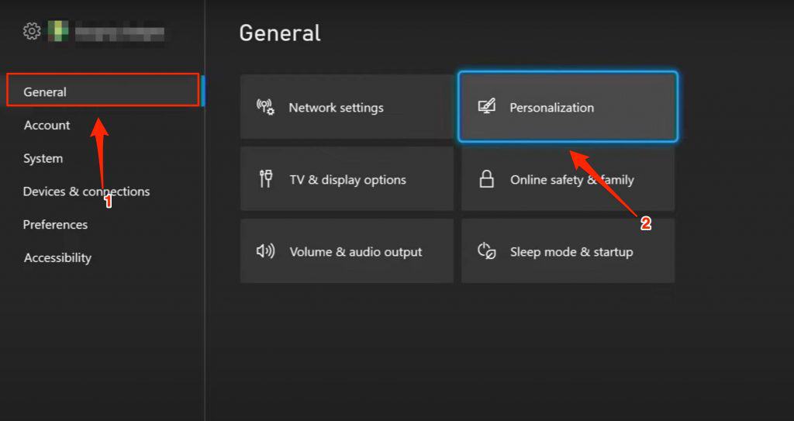Select the profile avatar picture
Image resolution: width=794 pixels, height=421 pixels.
tap(57, 32)
